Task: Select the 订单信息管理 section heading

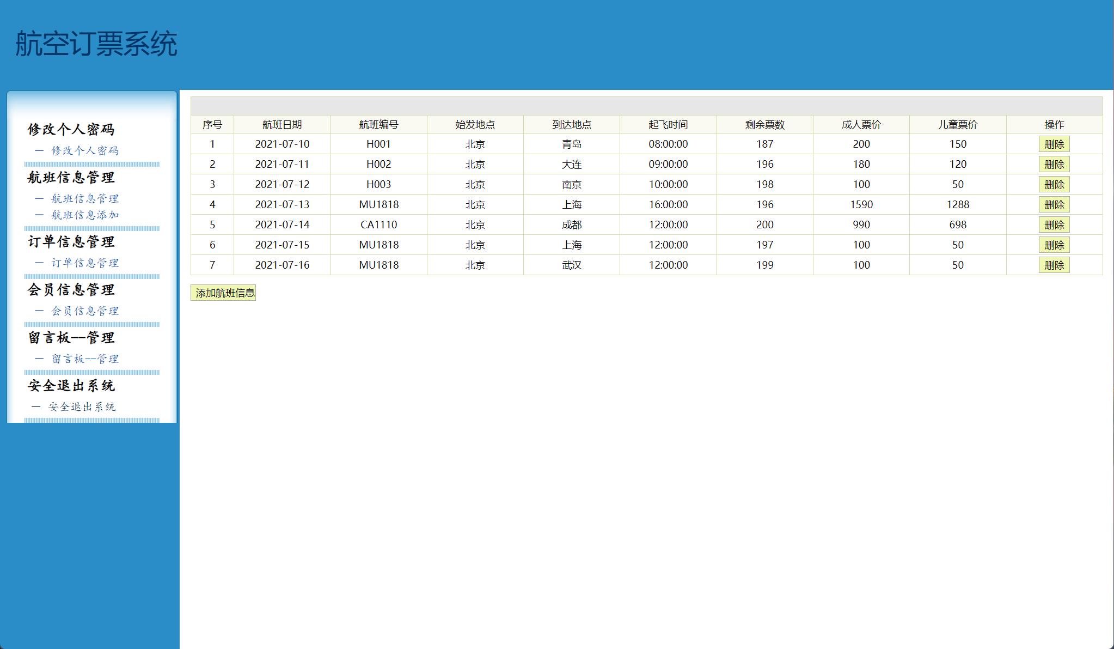Action: (x=71, y=242)
